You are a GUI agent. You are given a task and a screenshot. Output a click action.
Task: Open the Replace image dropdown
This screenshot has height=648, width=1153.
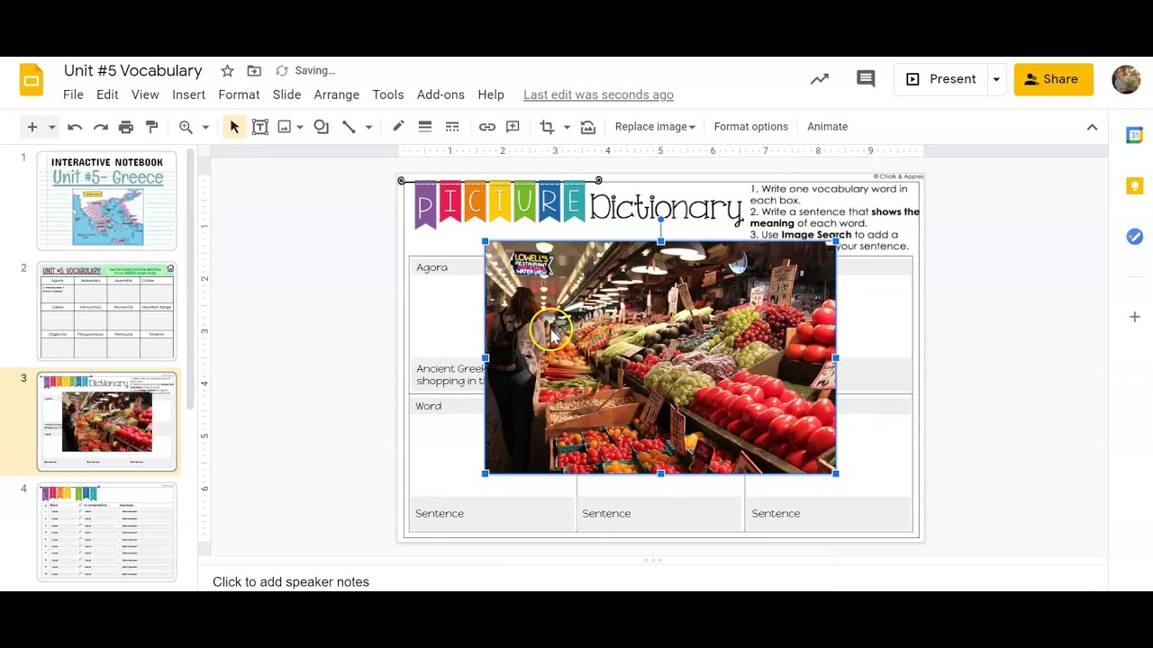tap(655, 127)
